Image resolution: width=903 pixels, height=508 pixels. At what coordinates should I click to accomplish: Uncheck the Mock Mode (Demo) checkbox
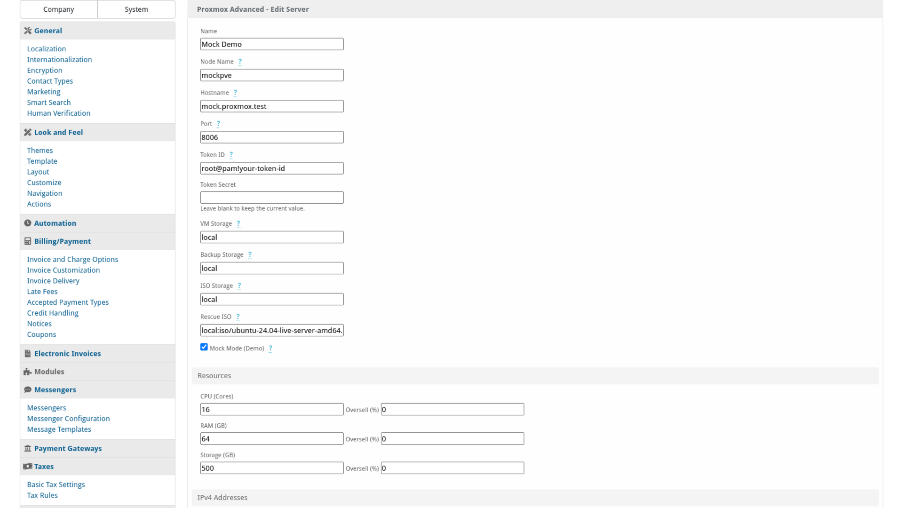204,347
